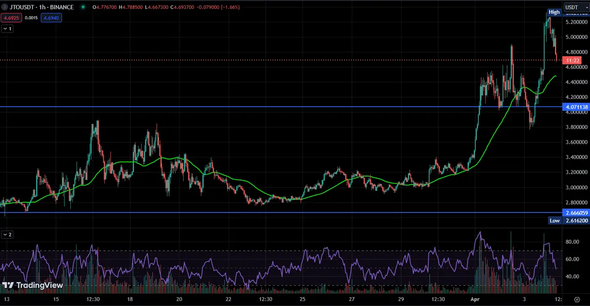Image resolution: width=590 pixels, height=306 pixels.
Task: Click the red sell price 4.6925 button
Action: point(11,18)
